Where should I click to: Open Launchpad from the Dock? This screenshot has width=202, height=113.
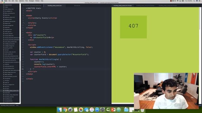click(x=70, y=110)
